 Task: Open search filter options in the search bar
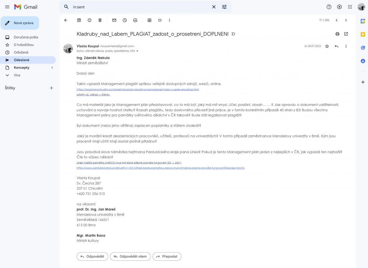224,7
